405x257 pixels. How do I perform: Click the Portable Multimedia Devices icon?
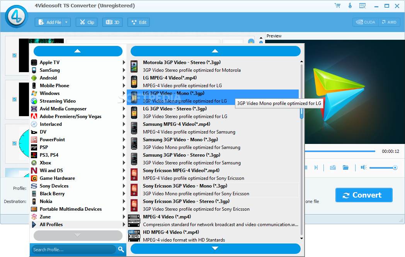pyautogui.click(x=34, y=209)
